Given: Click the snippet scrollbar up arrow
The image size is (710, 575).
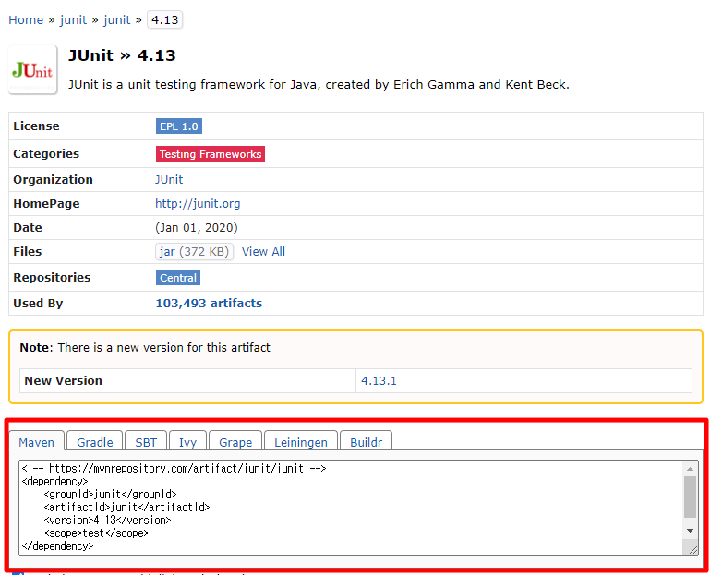Looking at the screenshot, I should [x=690, y=469].
